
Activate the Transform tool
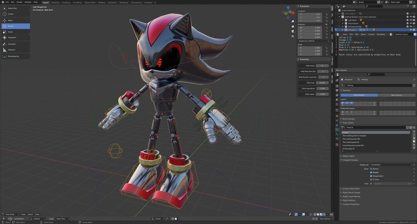click(x=15, y=37)
